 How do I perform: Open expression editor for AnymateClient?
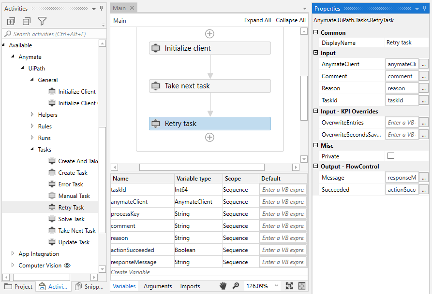pyautogui.click(x=424, y=64)
